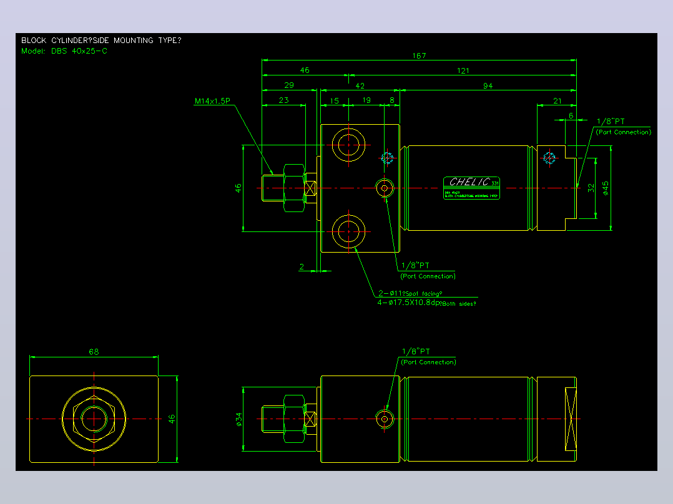
Task: Select the dimension value '19'
Action: (366, 100)
